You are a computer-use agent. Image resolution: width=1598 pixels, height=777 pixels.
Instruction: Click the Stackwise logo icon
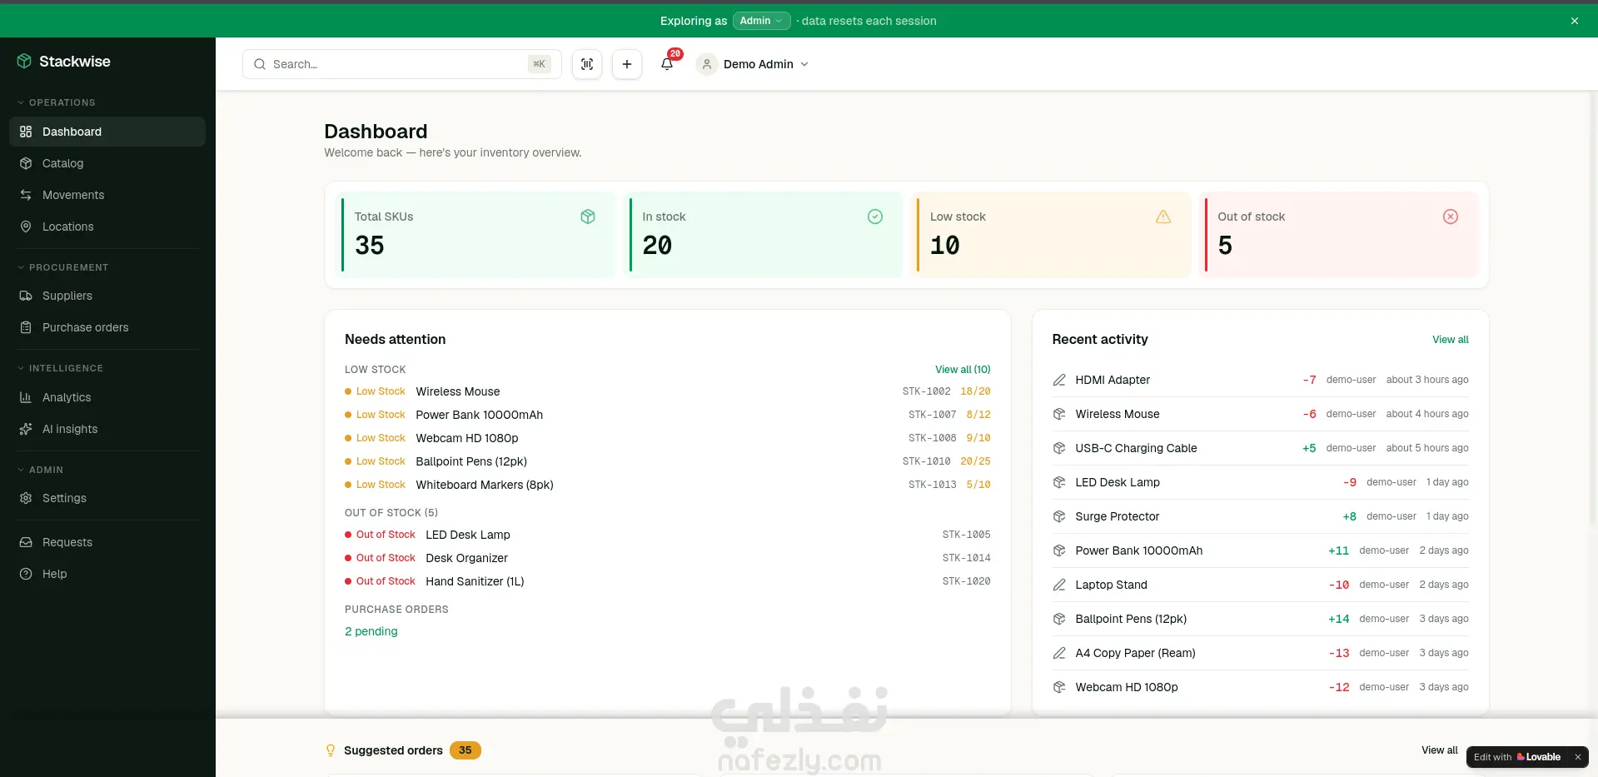(24, 61)
